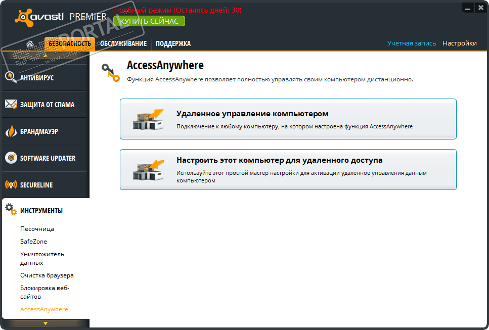The image size is (489, 330).
Task: Open ЗАЩИТА ОТ СПАМА section
Action: [46, 105]
